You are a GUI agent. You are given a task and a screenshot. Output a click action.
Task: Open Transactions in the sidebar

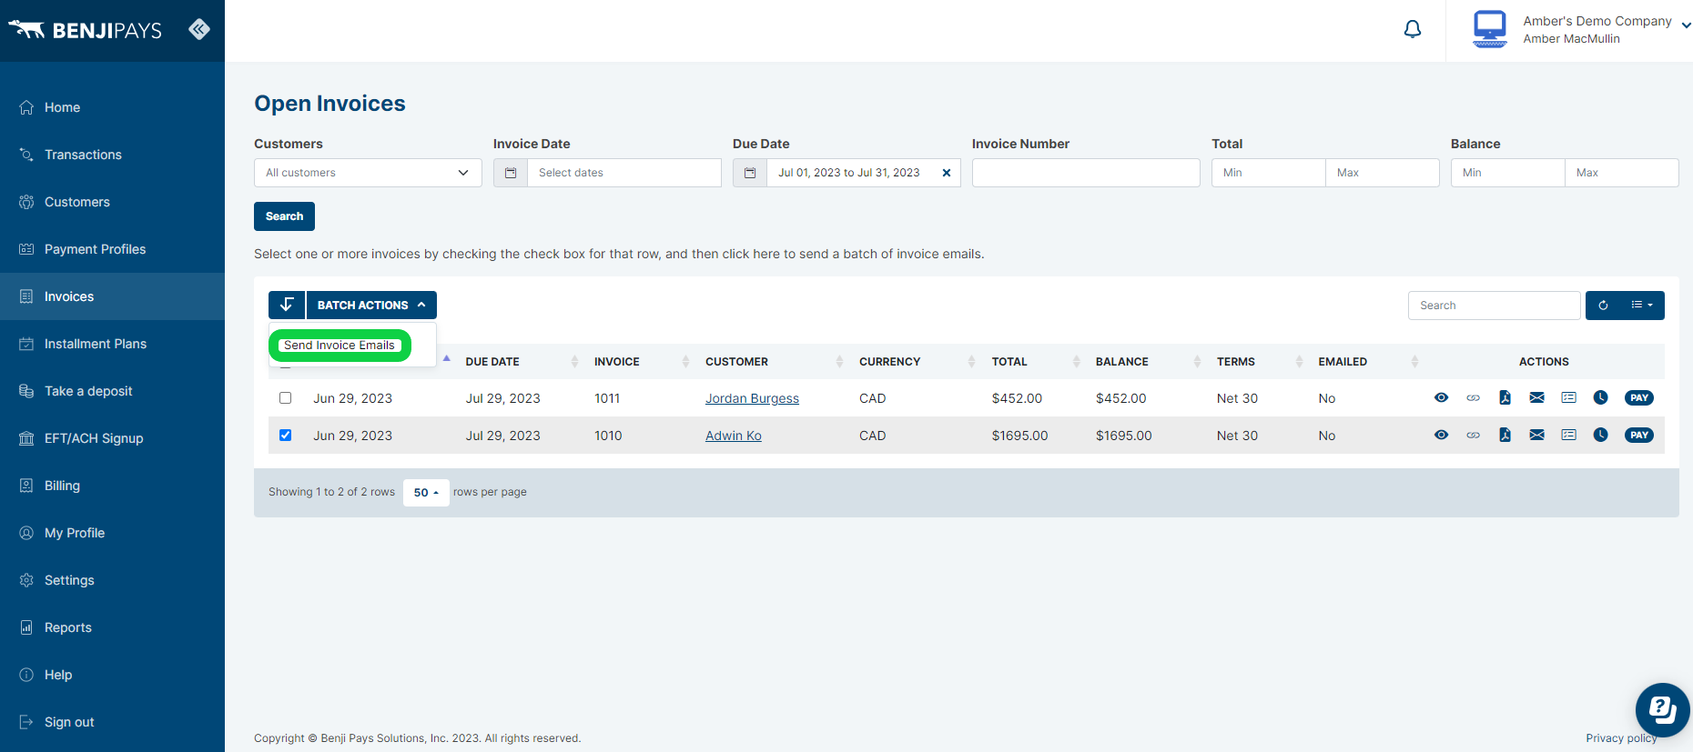(x=112, y=155)
